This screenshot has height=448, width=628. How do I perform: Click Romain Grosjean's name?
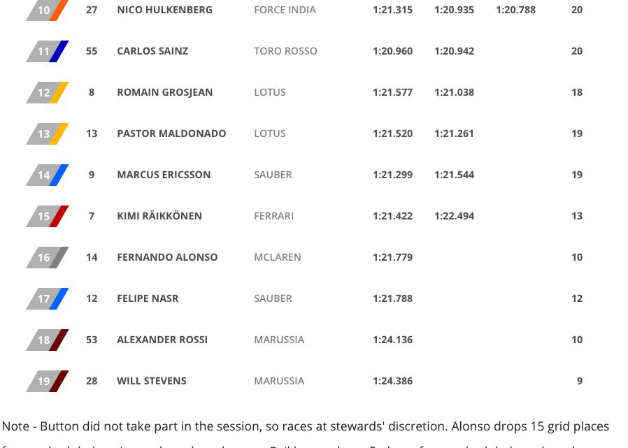164,92
